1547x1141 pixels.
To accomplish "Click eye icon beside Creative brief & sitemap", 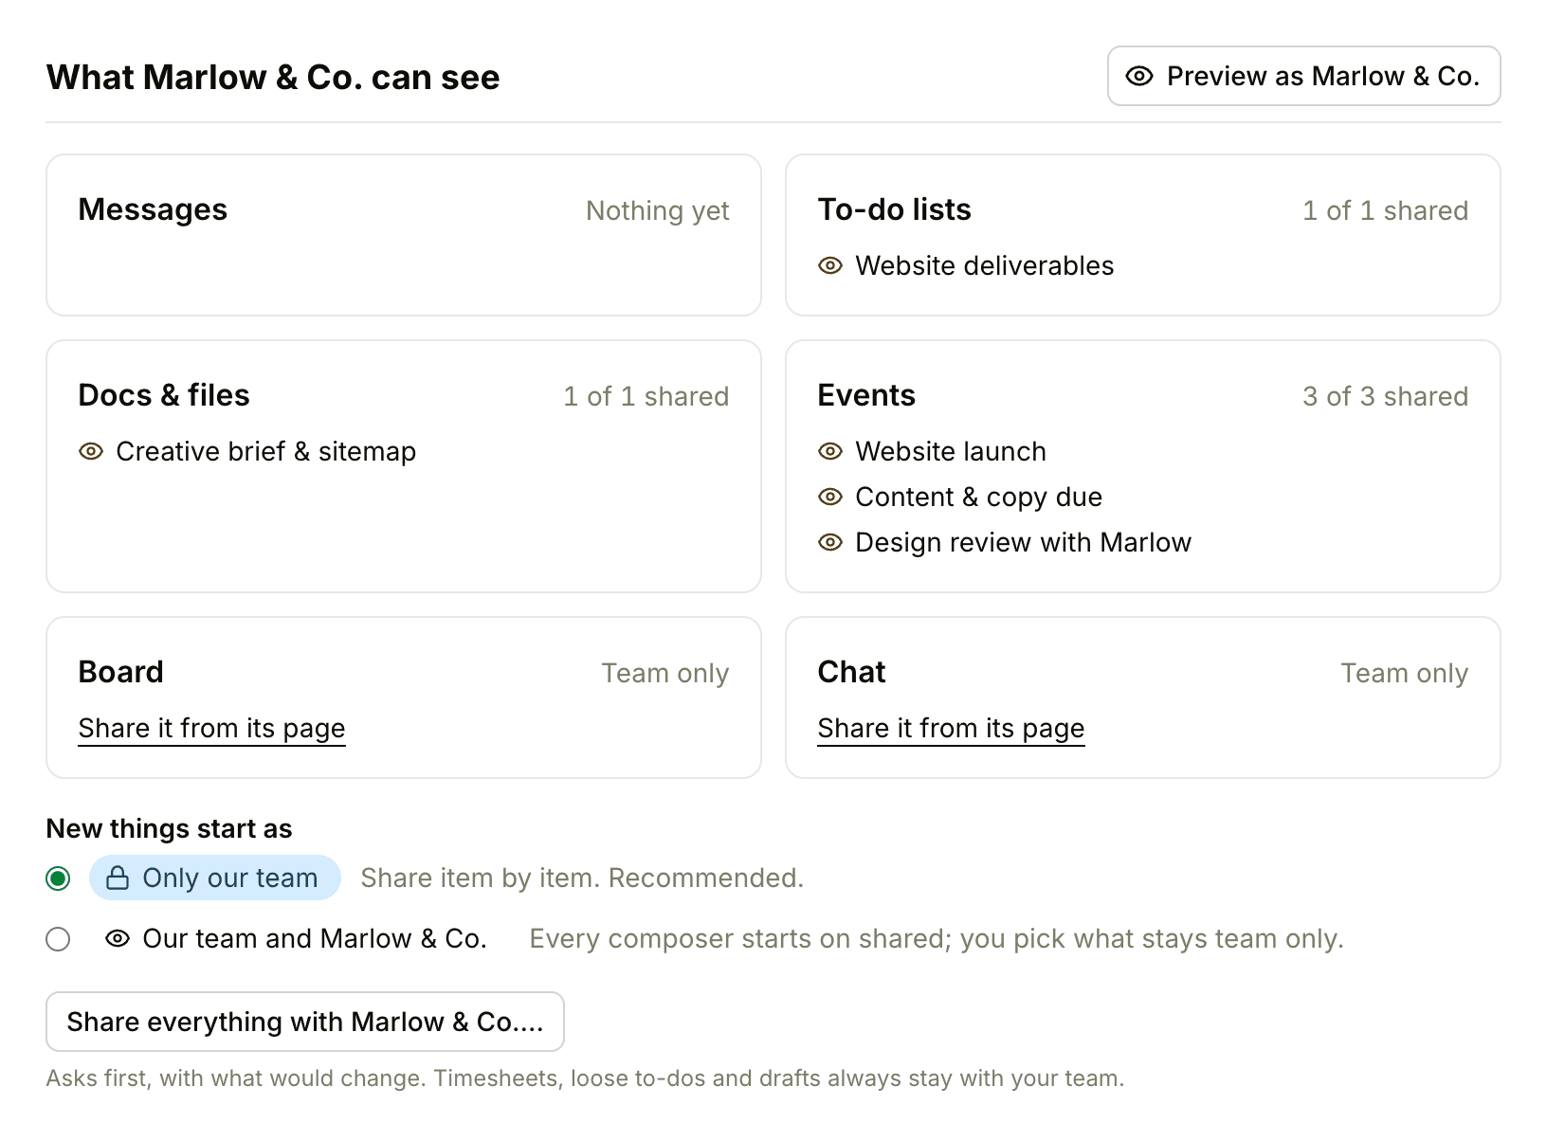I will 91,451.
